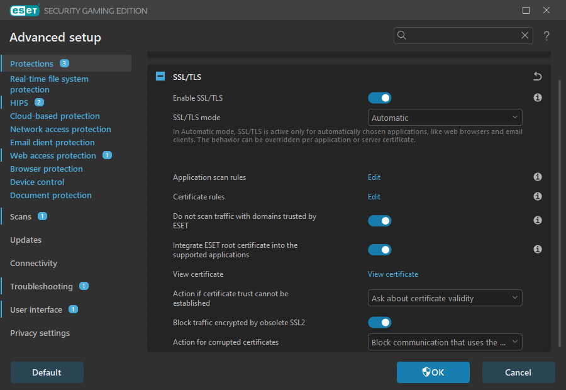Image resolution: width=566 pixels, height=390 pixels.
Task: Go to Network access protection
Action: click(x=60, y=130)
